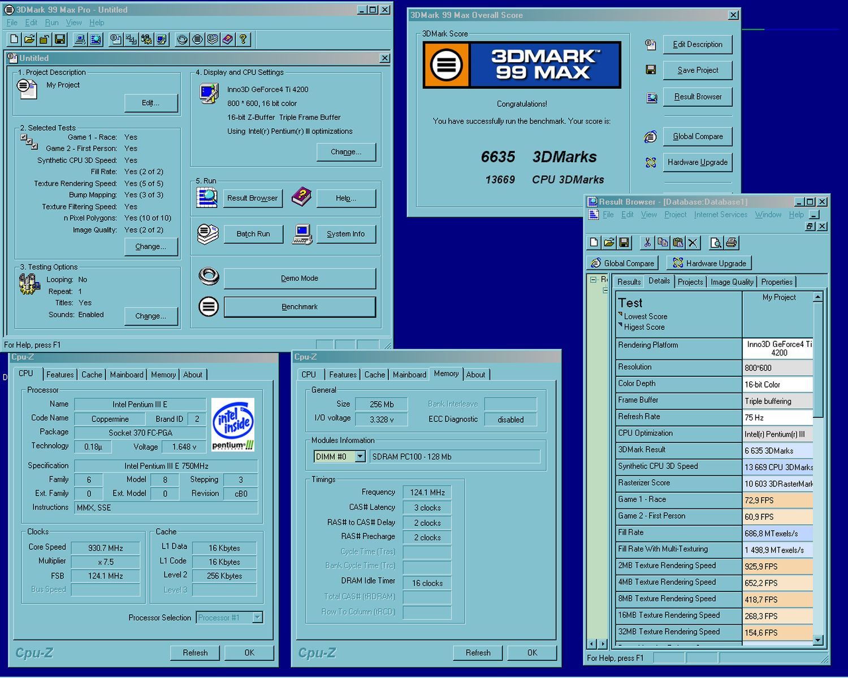Click Global Compare in Overall Score window
Viewport: 848px width, 678px height.
coord(698,136)
